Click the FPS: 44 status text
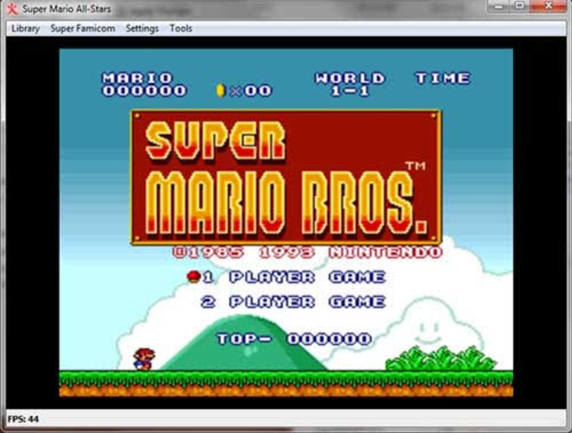The image size is (572, 433). 23,419
